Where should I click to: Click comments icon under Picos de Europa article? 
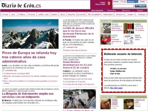(4, 70)
